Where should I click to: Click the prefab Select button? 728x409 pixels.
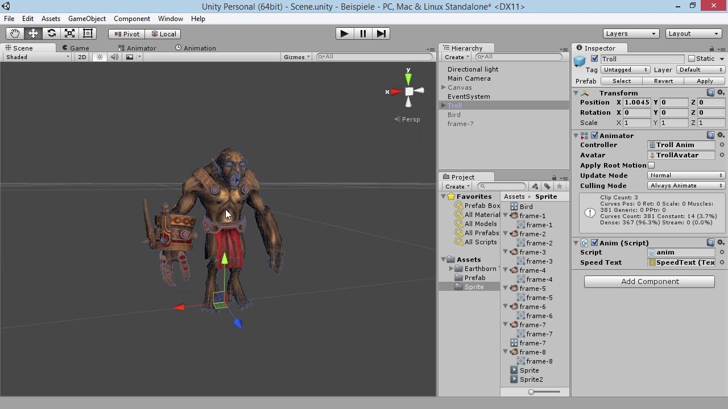(622, 81)
